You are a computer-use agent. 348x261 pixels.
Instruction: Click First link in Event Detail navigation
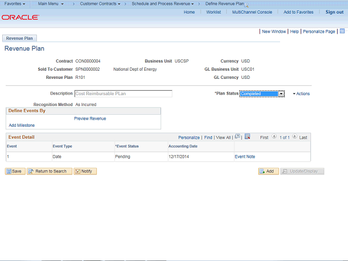pos(264,138)
